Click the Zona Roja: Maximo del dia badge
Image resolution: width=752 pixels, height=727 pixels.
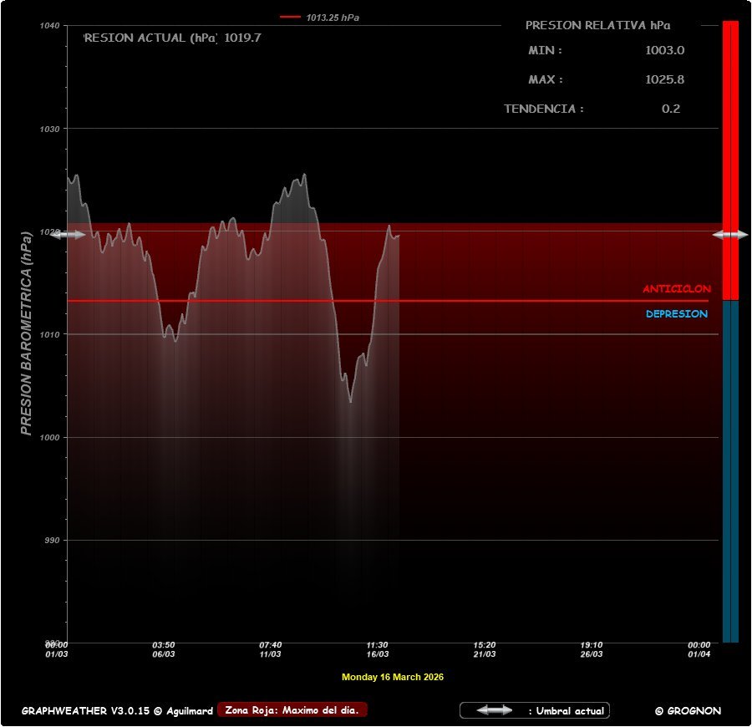[x=292, y=710]
